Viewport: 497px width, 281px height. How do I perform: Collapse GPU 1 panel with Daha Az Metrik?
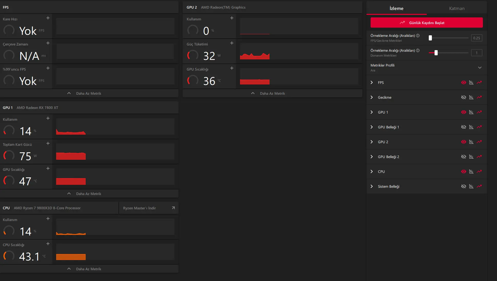(89, 194)
